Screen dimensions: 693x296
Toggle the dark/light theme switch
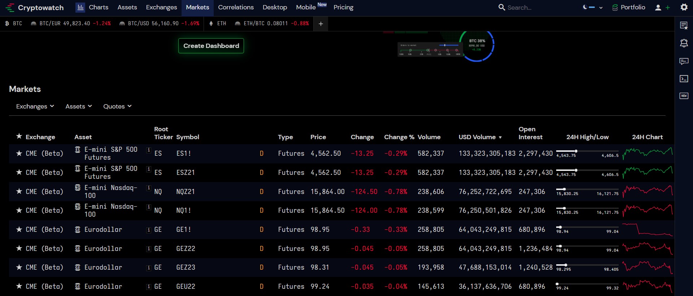pyautogui.click(x=589, y=7)
